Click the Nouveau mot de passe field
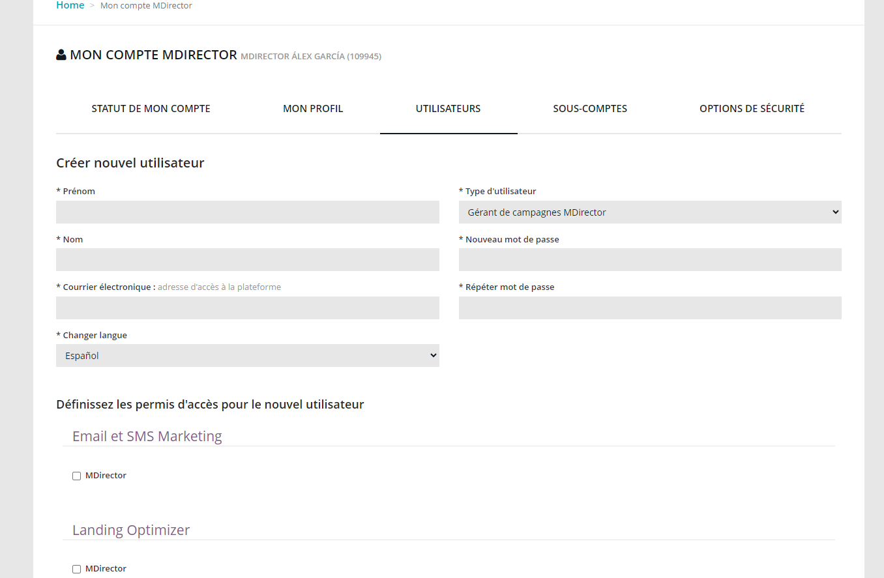 coord(649,259)
